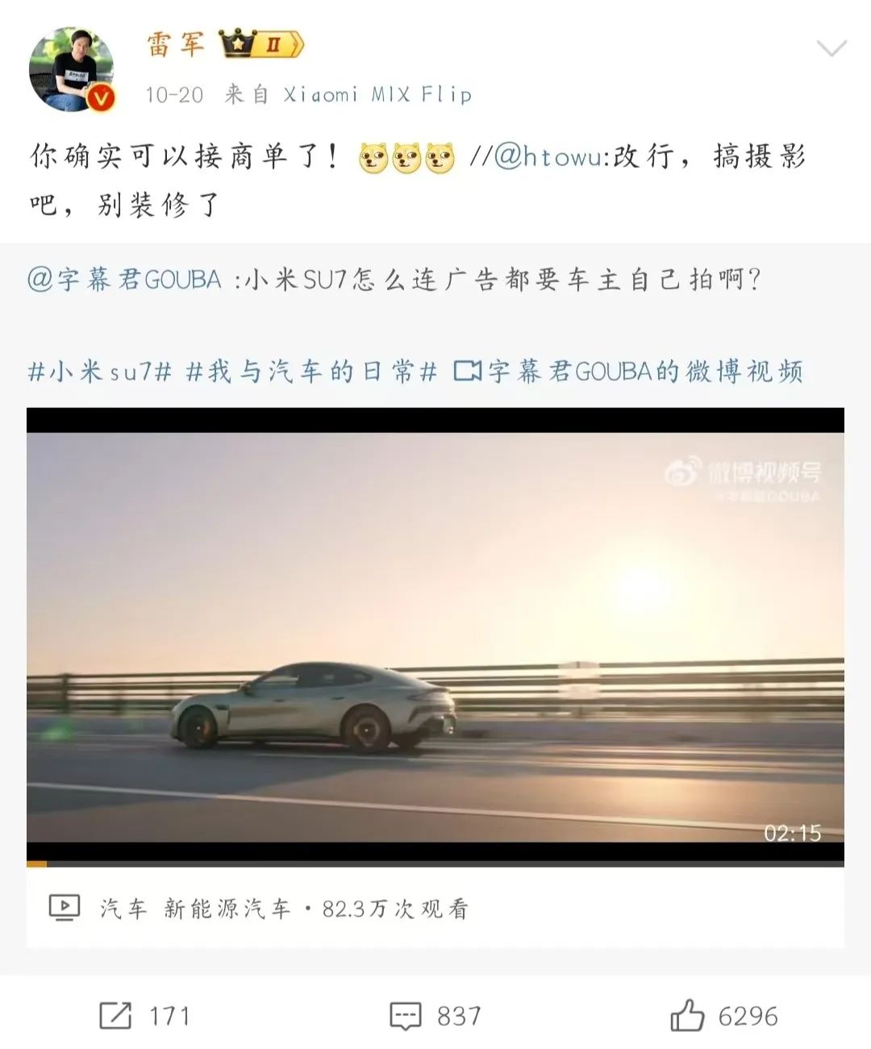Open the @htowu mention

[548, 156]
